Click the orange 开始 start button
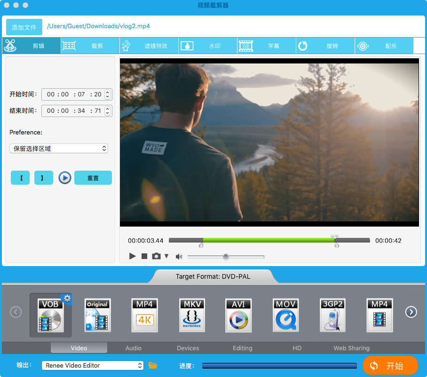The image size is (427, 377). (390, 366)
